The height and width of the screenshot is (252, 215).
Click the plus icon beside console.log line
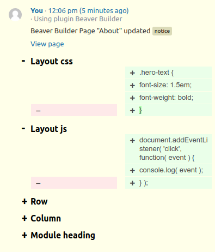[132, 171]
